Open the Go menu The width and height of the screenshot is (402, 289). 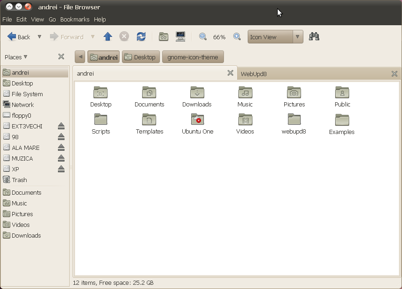pyautogui.click(x=52, y=20)
